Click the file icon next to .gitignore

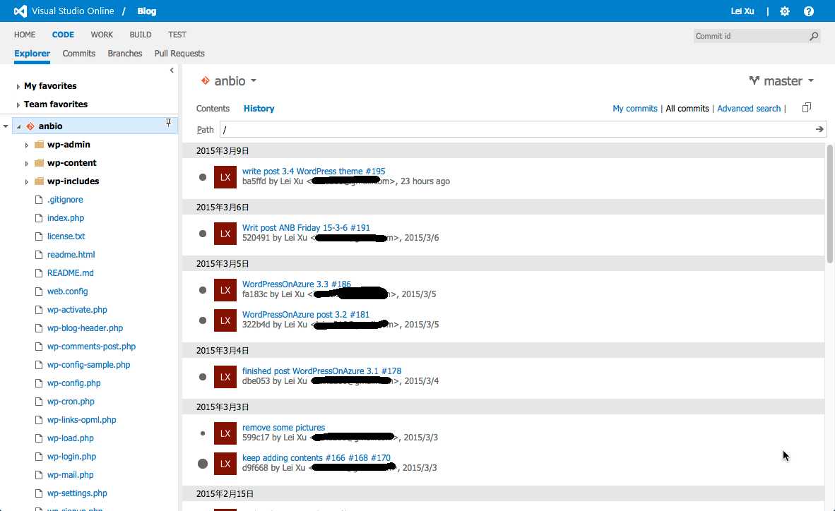point(38,200)
